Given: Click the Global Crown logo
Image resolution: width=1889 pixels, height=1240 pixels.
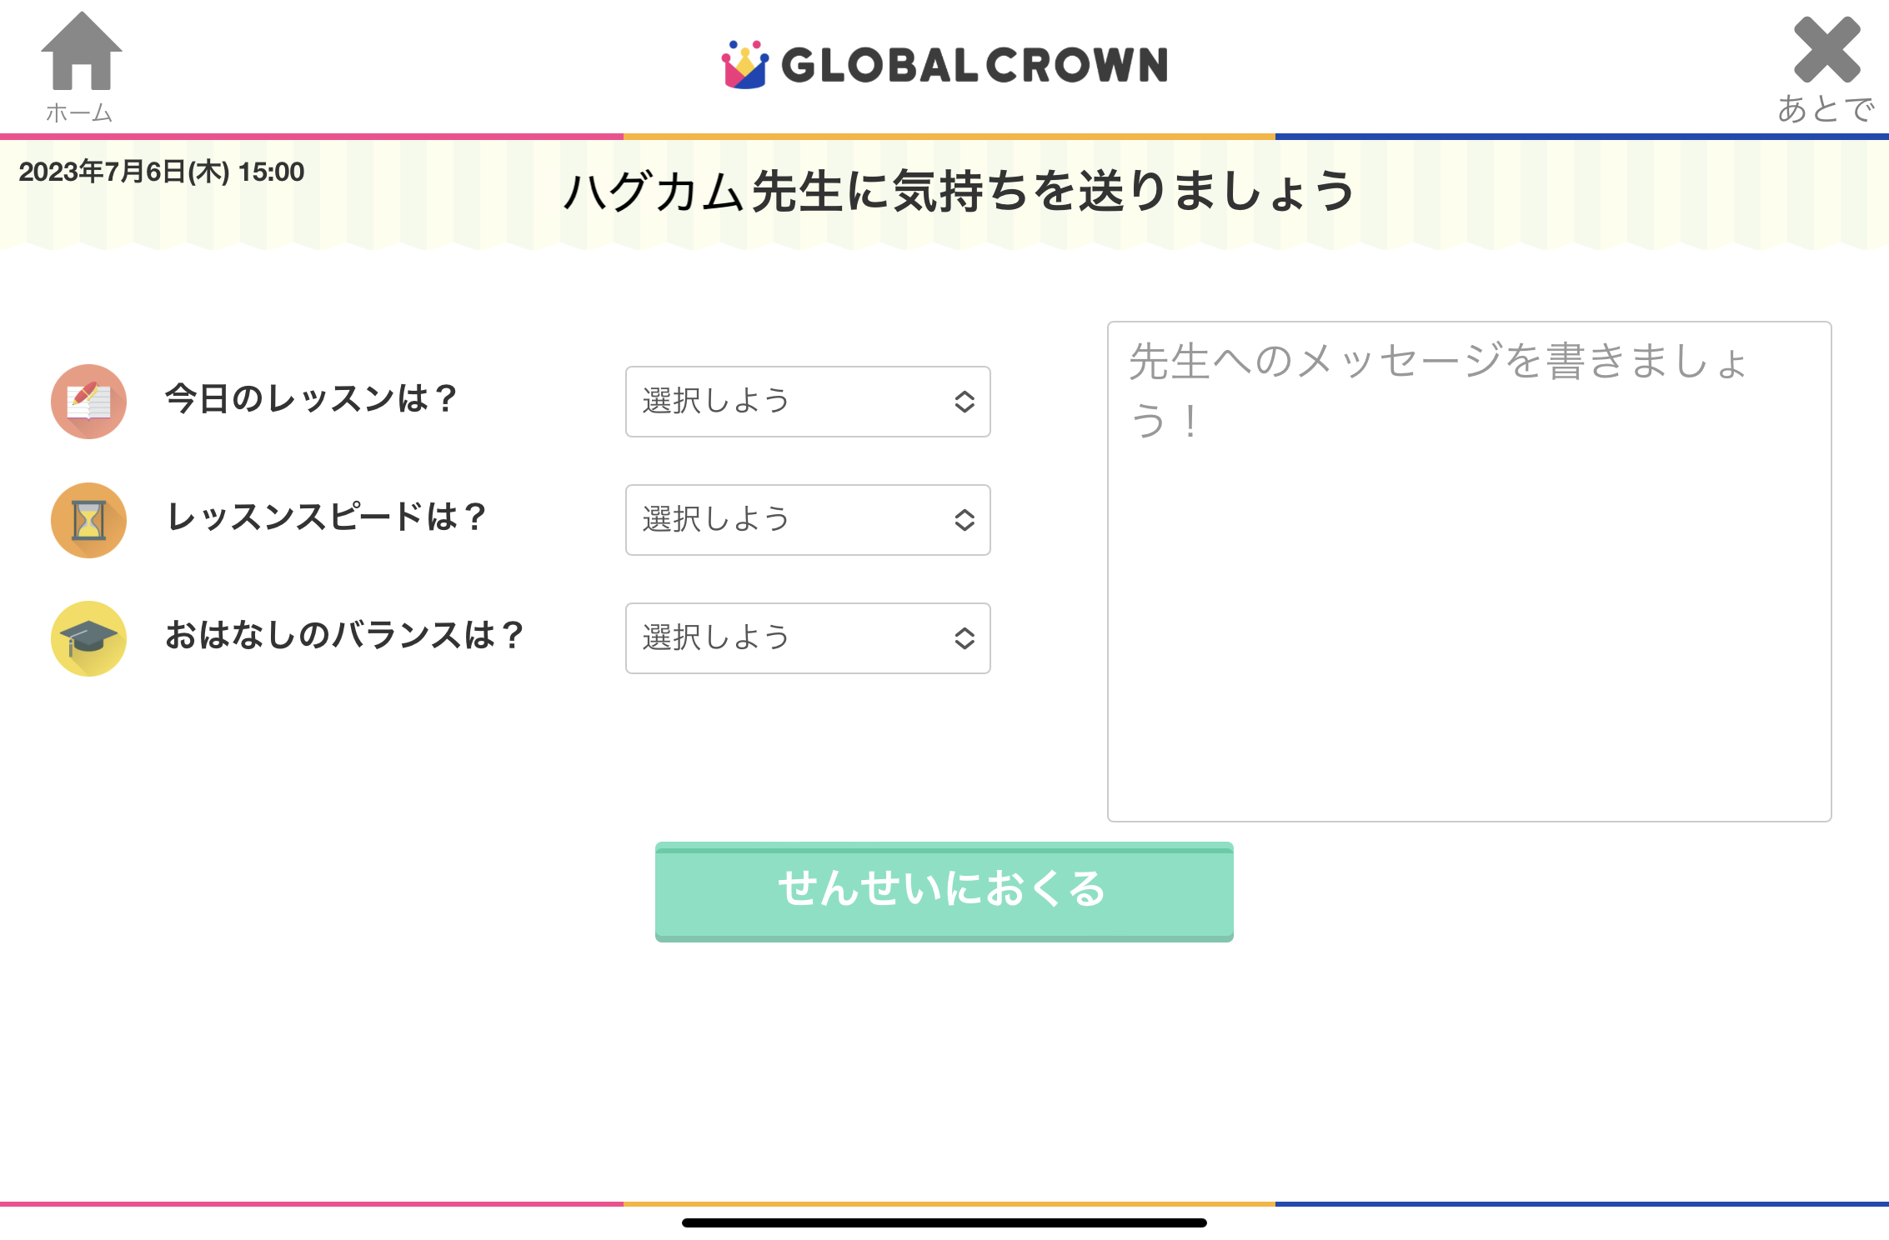Looking at the screenshot, I should point(944,65).
